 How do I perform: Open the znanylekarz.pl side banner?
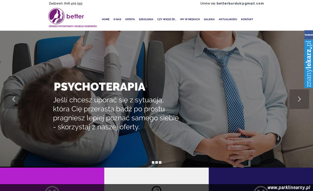[x=308, y=64]
